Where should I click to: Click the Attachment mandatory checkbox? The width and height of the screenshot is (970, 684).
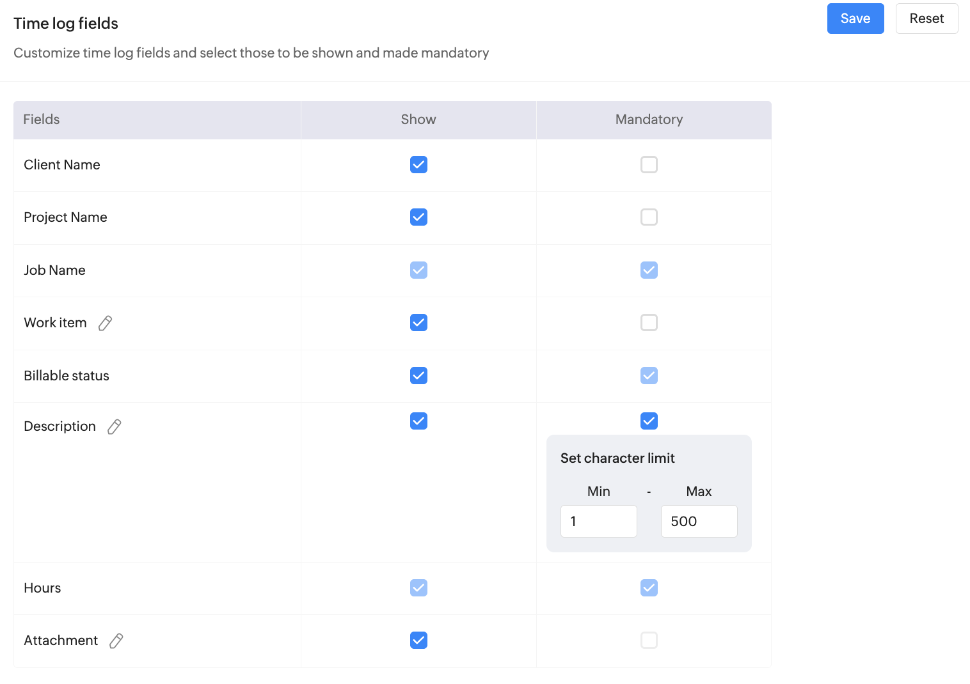click(x=649, y=641)
